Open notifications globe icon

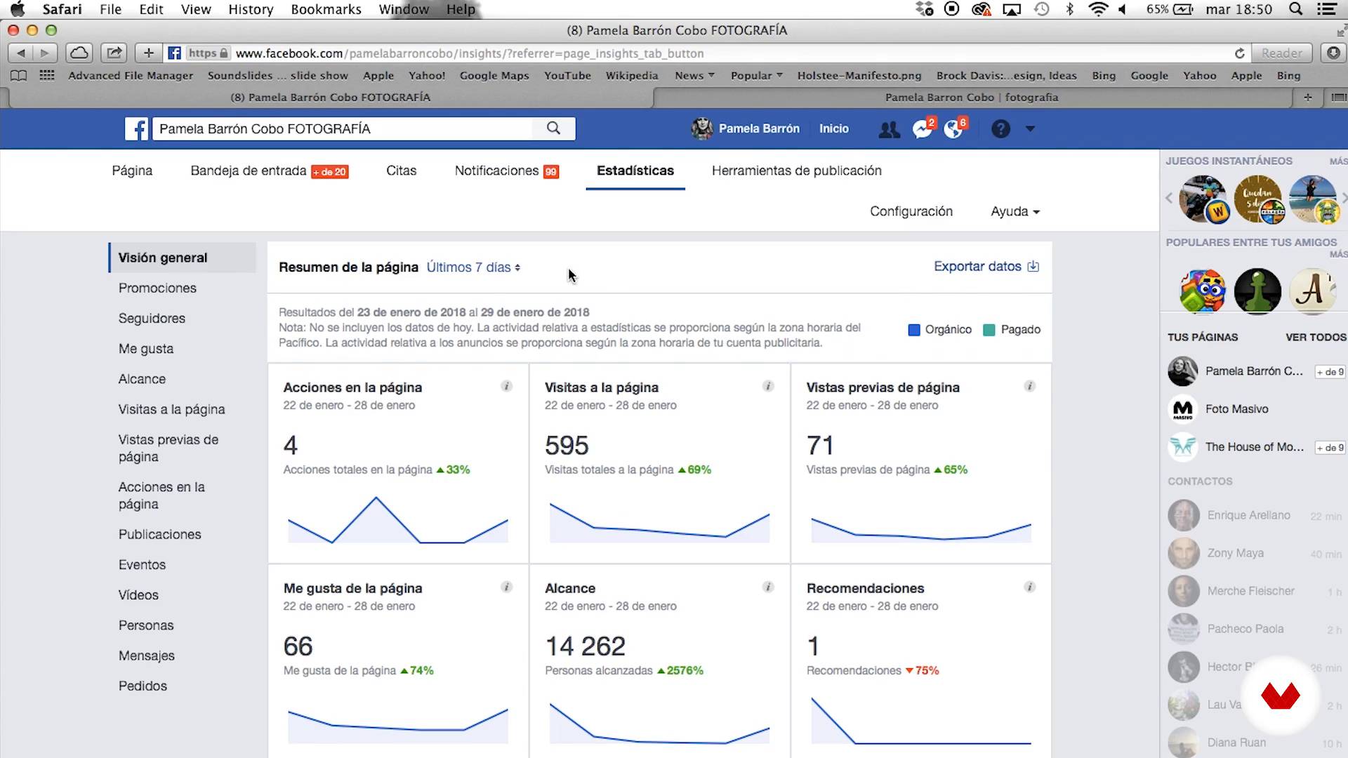[953, 129]
